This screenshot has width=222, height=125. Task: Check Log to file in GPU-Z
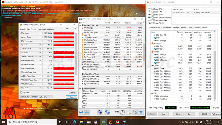click(21, 92)
